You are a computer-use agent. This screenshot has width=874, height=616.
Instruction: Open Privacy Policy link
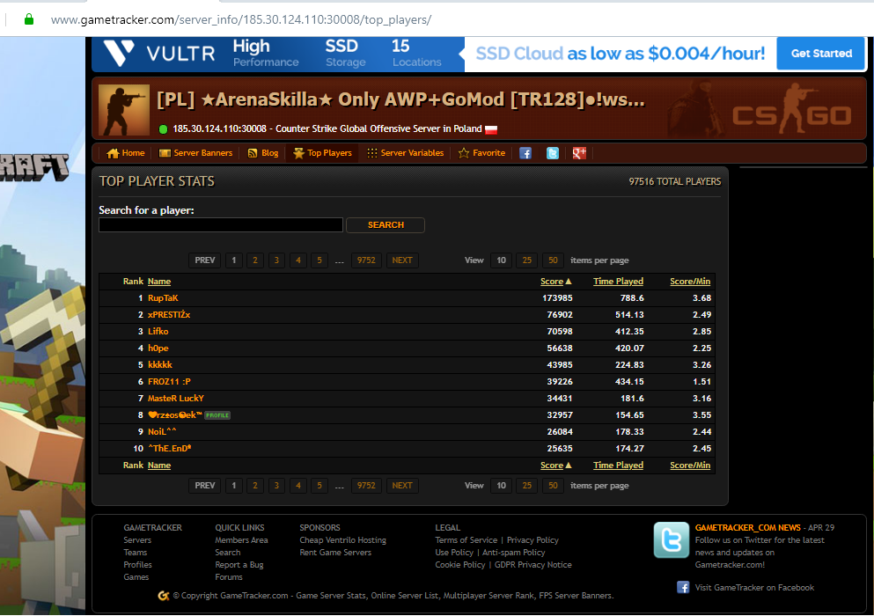(x=532, y=540)
